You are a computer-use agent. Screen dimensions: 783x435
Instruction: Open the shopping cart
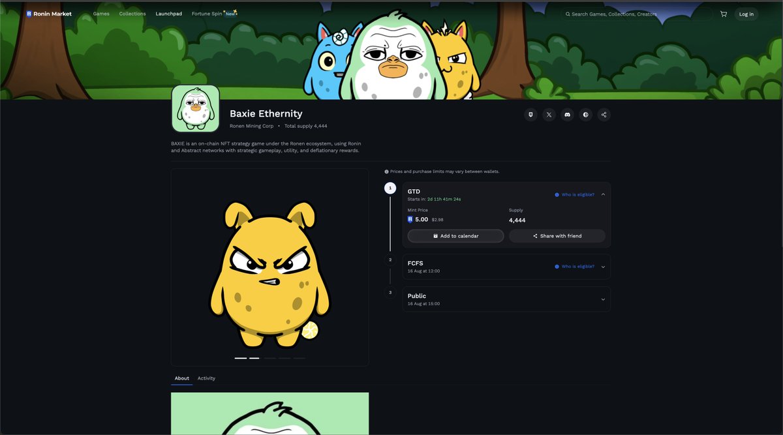tap(724, 14)
